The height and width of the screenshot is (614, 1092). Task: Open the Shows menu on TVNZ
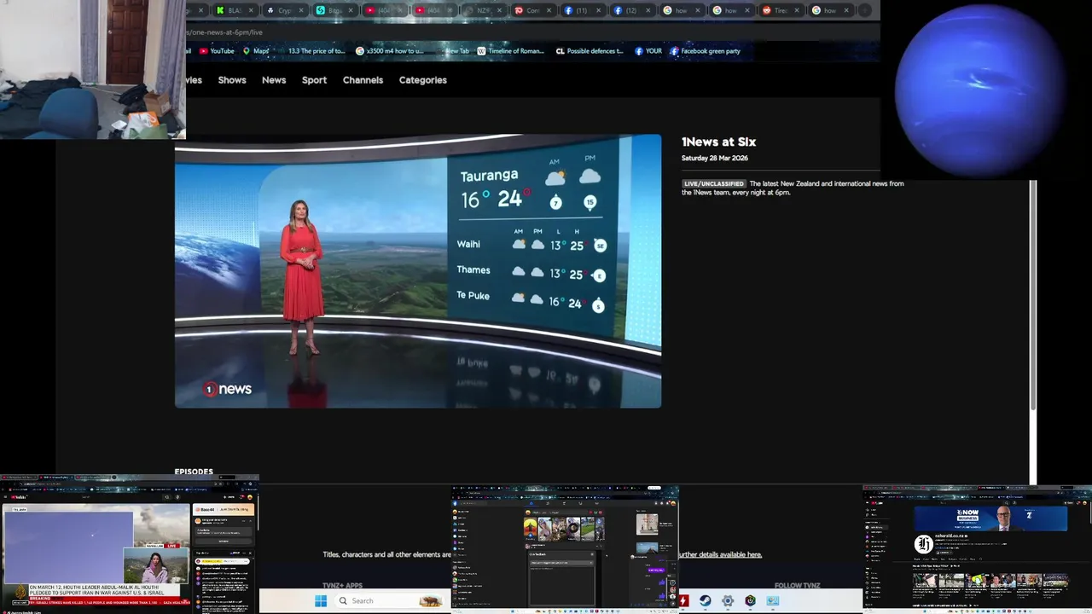pos(232,80)
